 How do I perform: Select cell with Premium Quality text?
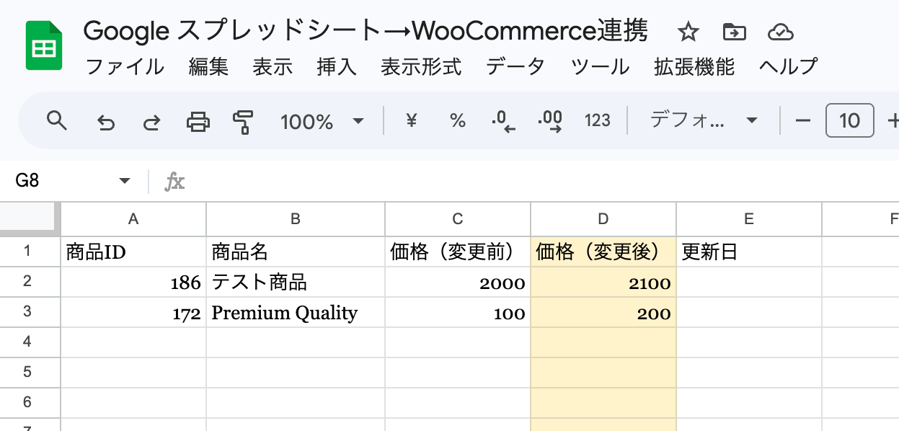(x=296, y=313)
